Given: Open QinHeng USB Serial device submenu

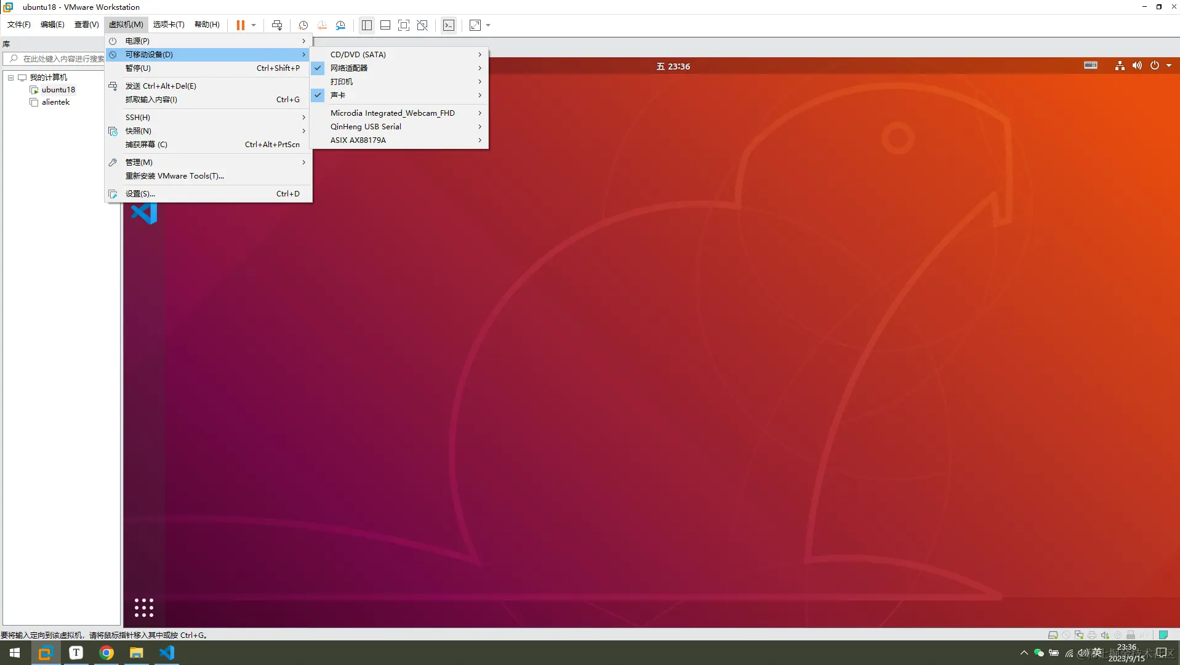Looking at the screenshot, I should pos(399,126).
